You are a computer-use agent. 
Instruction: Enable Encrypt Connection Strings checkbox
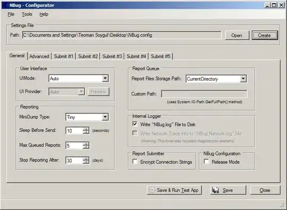point(135,162)
